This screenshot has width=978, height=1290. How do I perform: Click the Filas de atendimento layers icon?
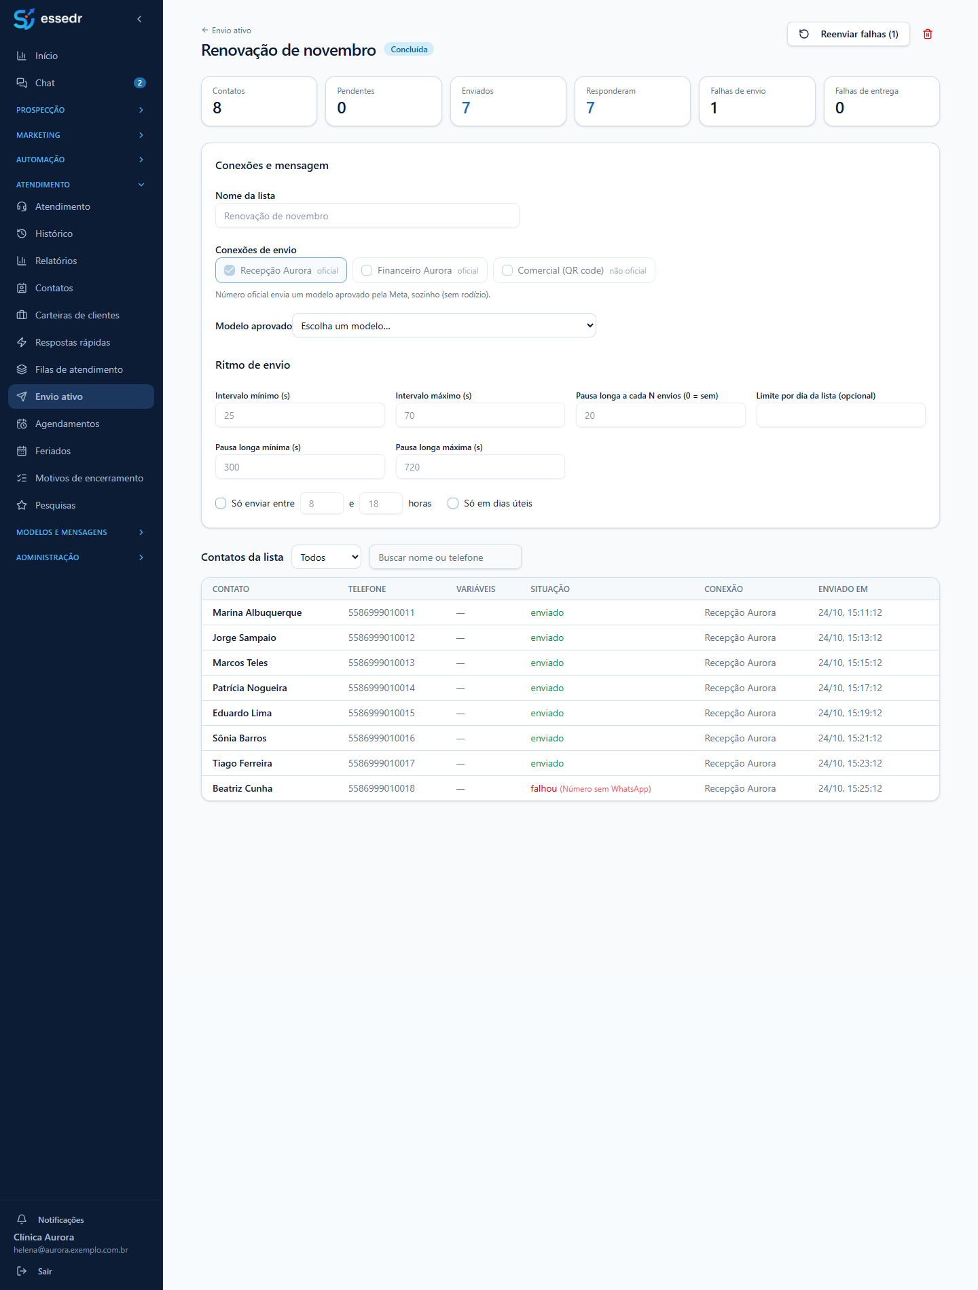(22, 369)
